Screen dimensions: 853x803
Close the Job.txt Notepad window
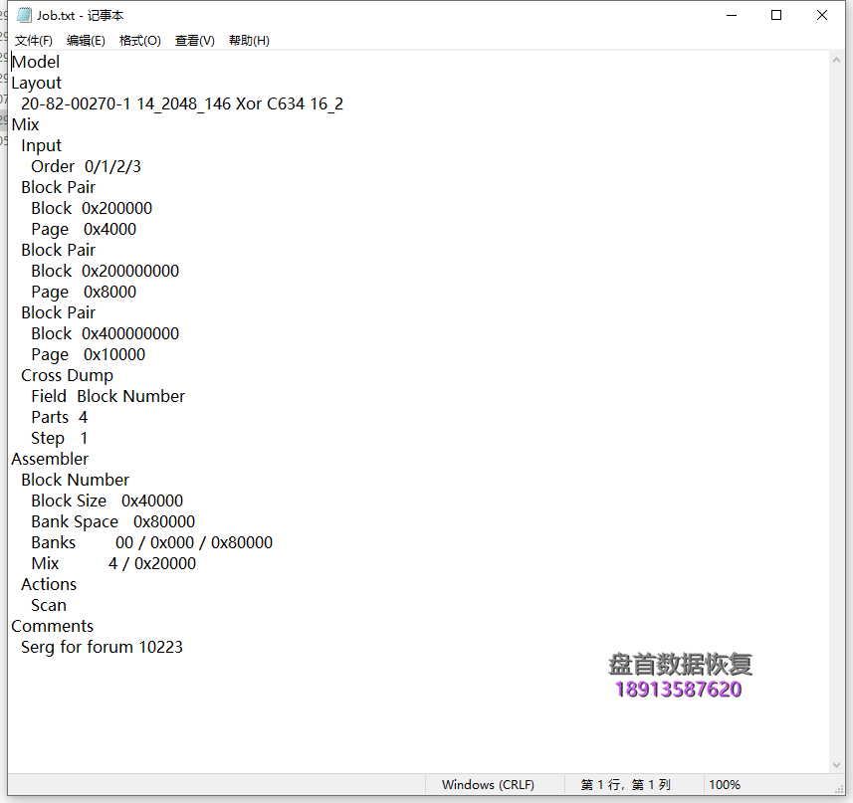(822, 15)
